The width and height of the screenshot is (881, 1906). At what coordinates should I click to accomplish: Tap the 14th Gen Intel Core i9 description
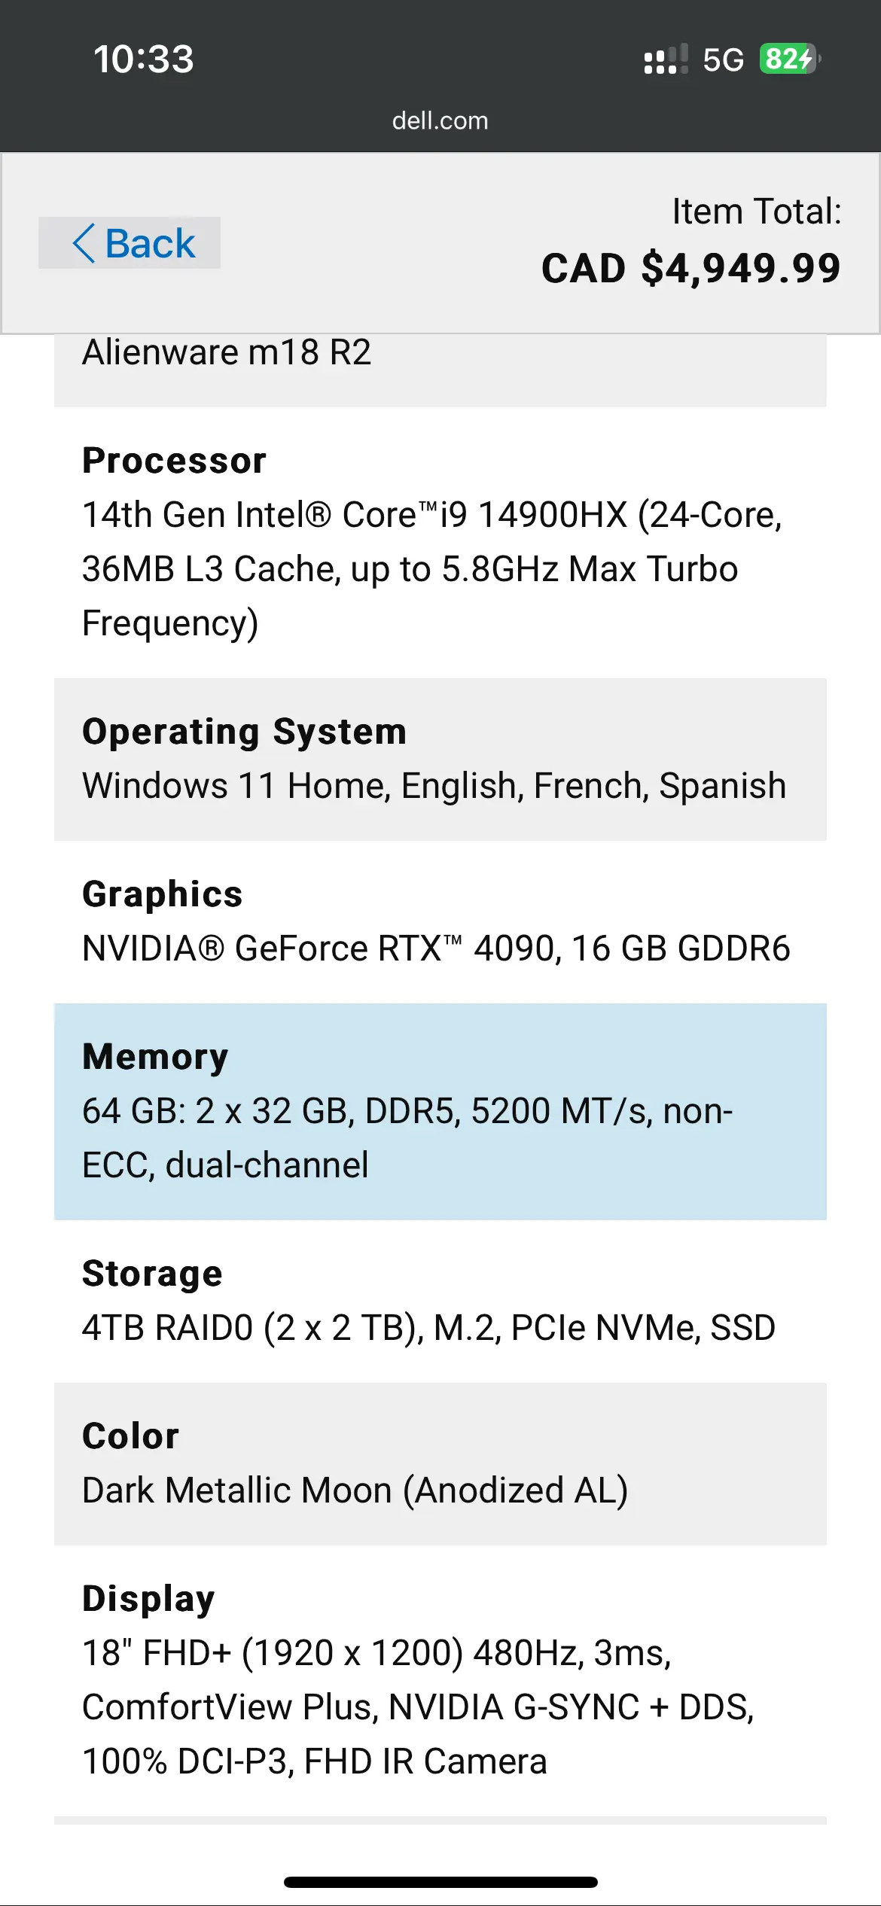[432, 569]
